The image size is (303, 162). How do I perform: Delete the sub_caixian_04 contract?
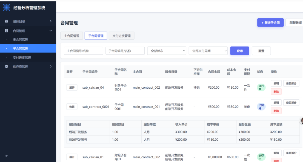coord(276,91)
